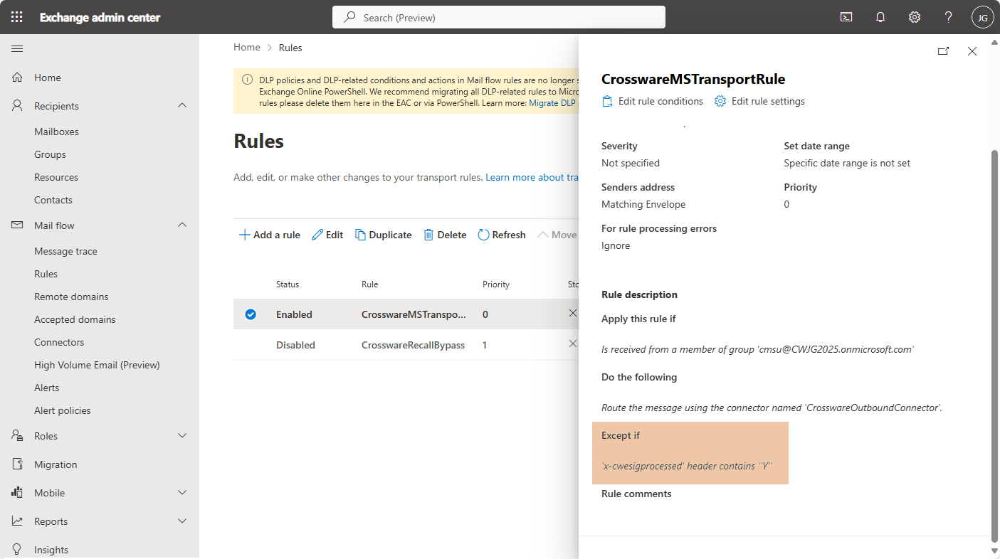This screenshot has height=559, width=1000.
Task: Open Message trace in Mail flow menu
Action: (65, 251)
